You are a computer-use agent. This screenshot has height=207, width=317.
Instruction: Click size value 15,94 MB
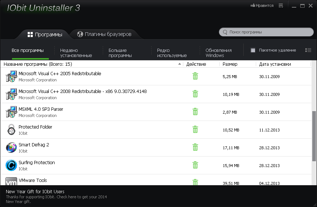231,166
